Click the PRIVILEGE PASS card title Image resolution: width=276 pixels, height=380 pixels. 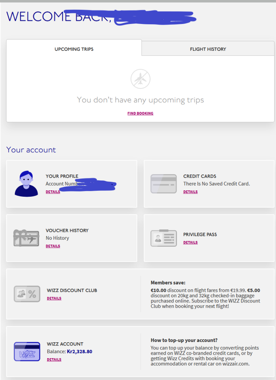coord(200,234)
